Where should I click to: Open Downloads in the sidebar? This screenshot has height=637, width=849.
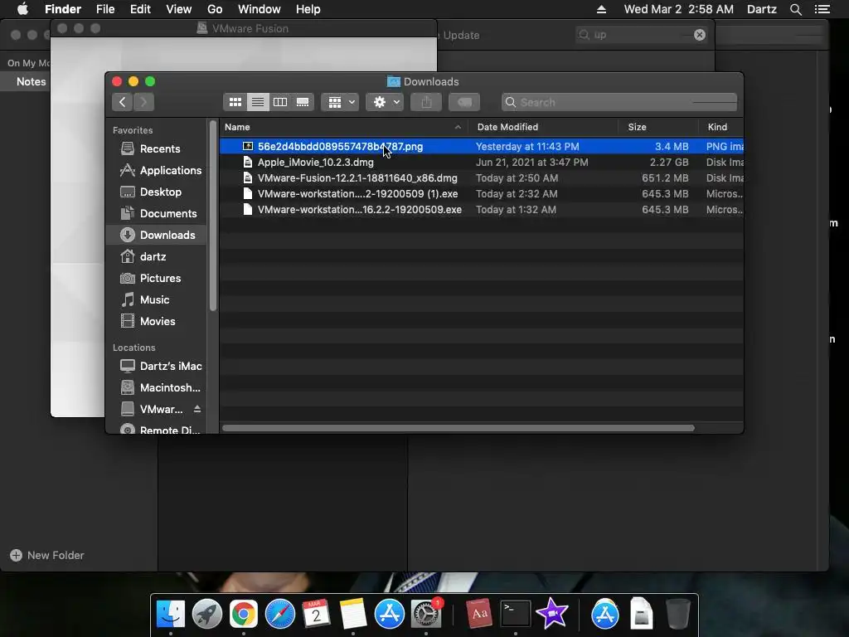[157, 235]
